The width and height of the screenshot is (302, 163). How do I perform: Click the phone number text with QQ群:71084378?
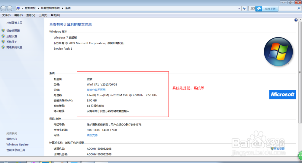(114, 125)
